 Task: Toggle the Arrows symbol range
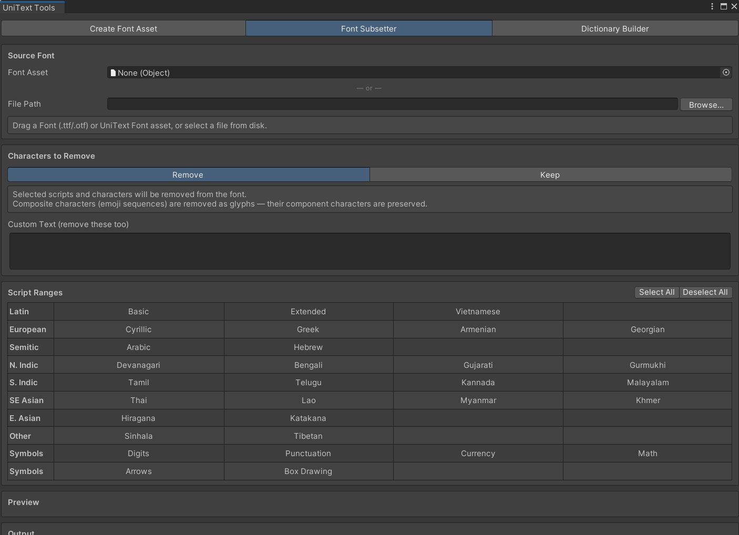point(139,471)
